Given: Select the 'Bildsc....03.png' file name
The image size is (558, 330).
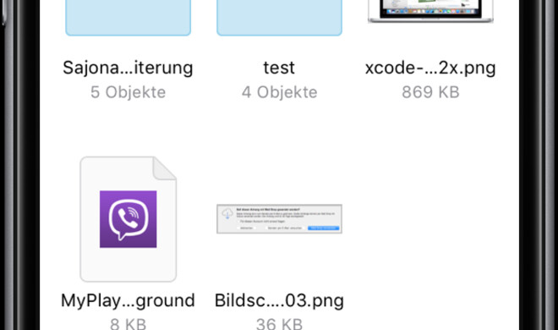Looking at the screenshot, I should [x=279, y=301].
